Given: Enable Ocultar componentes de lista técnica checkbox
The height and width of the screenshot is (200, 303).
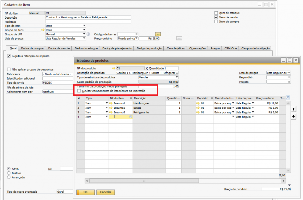Looking at the screenshot, I should pyautogui.click(x=79, y=91).
